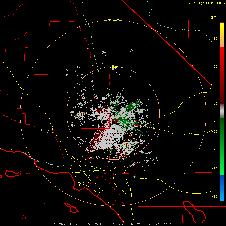Click the "[KT]" units label

click(214, 17)
